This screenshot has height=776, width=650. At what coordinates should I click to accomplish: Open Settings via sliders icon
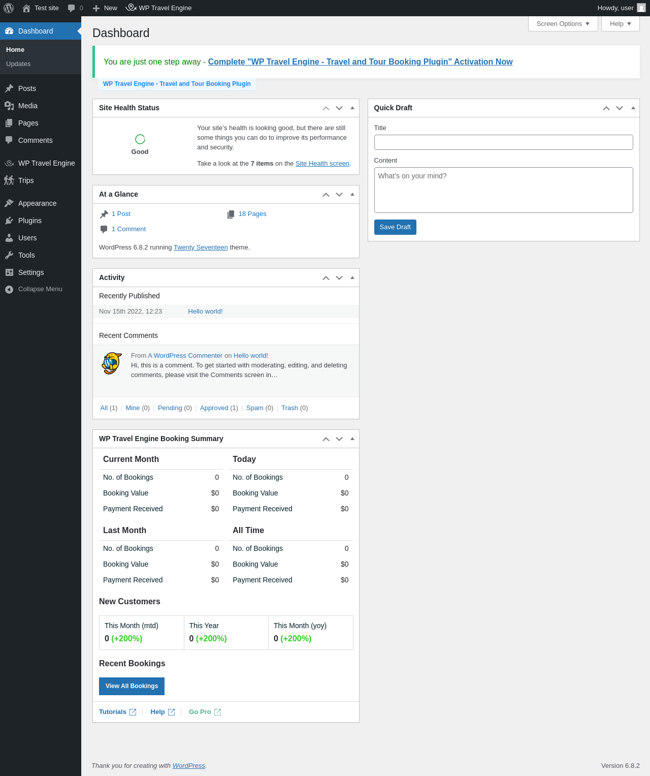click(x=9, y=272)
